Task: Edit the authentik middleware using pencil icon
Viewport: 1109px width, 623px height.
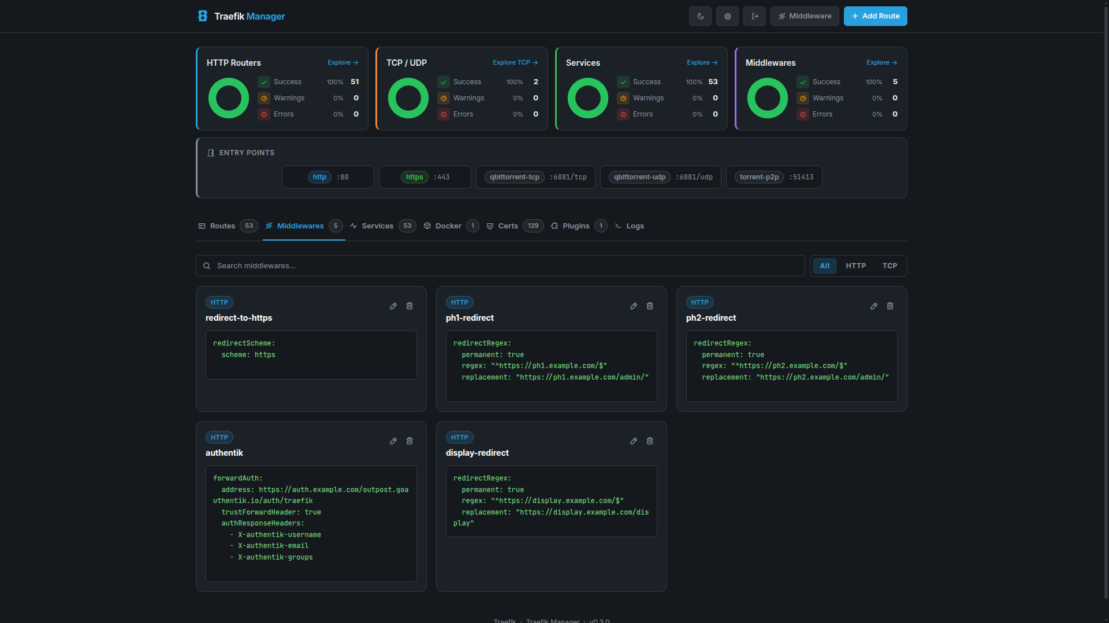Action: 393,441
